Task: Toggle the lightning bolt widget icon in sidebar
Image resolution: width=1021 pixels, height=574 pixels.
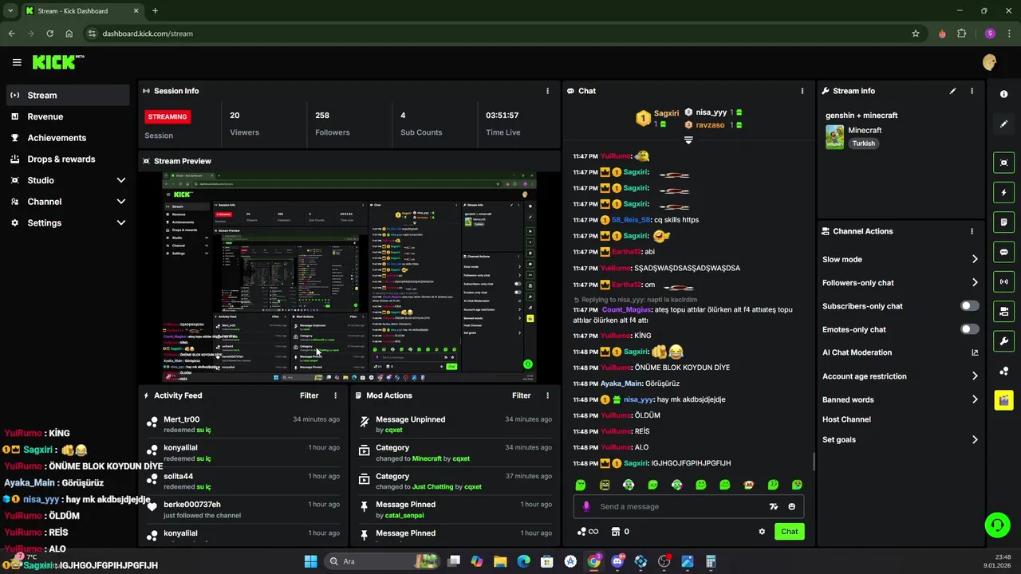Action: point(1003,192)
